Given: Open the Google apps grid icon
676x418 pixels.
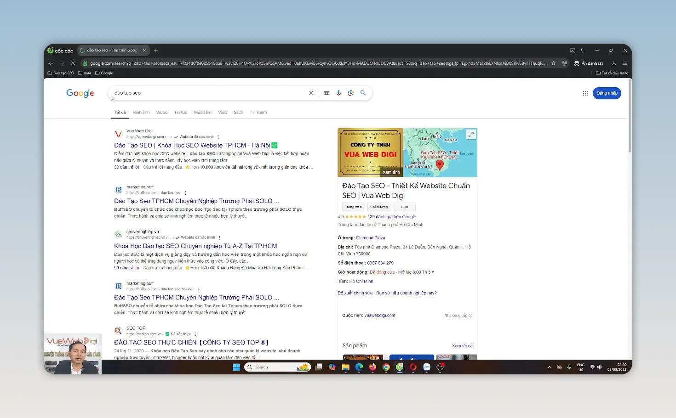Looking at the screenshot, I should click(x=585, y=93).
